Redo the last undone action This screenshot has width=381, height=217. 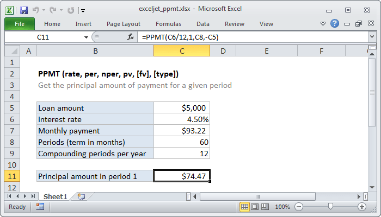click(53, 10)
